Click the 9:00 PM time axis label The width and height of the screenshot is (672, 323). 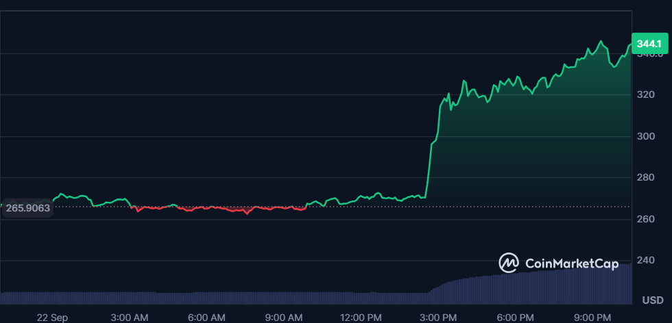point(592,318)
